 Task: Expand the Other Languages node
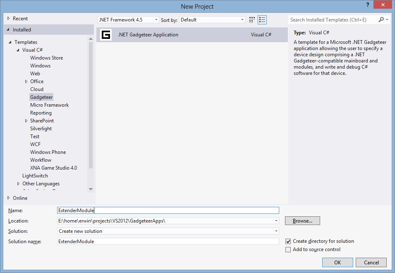pos(18,184)
